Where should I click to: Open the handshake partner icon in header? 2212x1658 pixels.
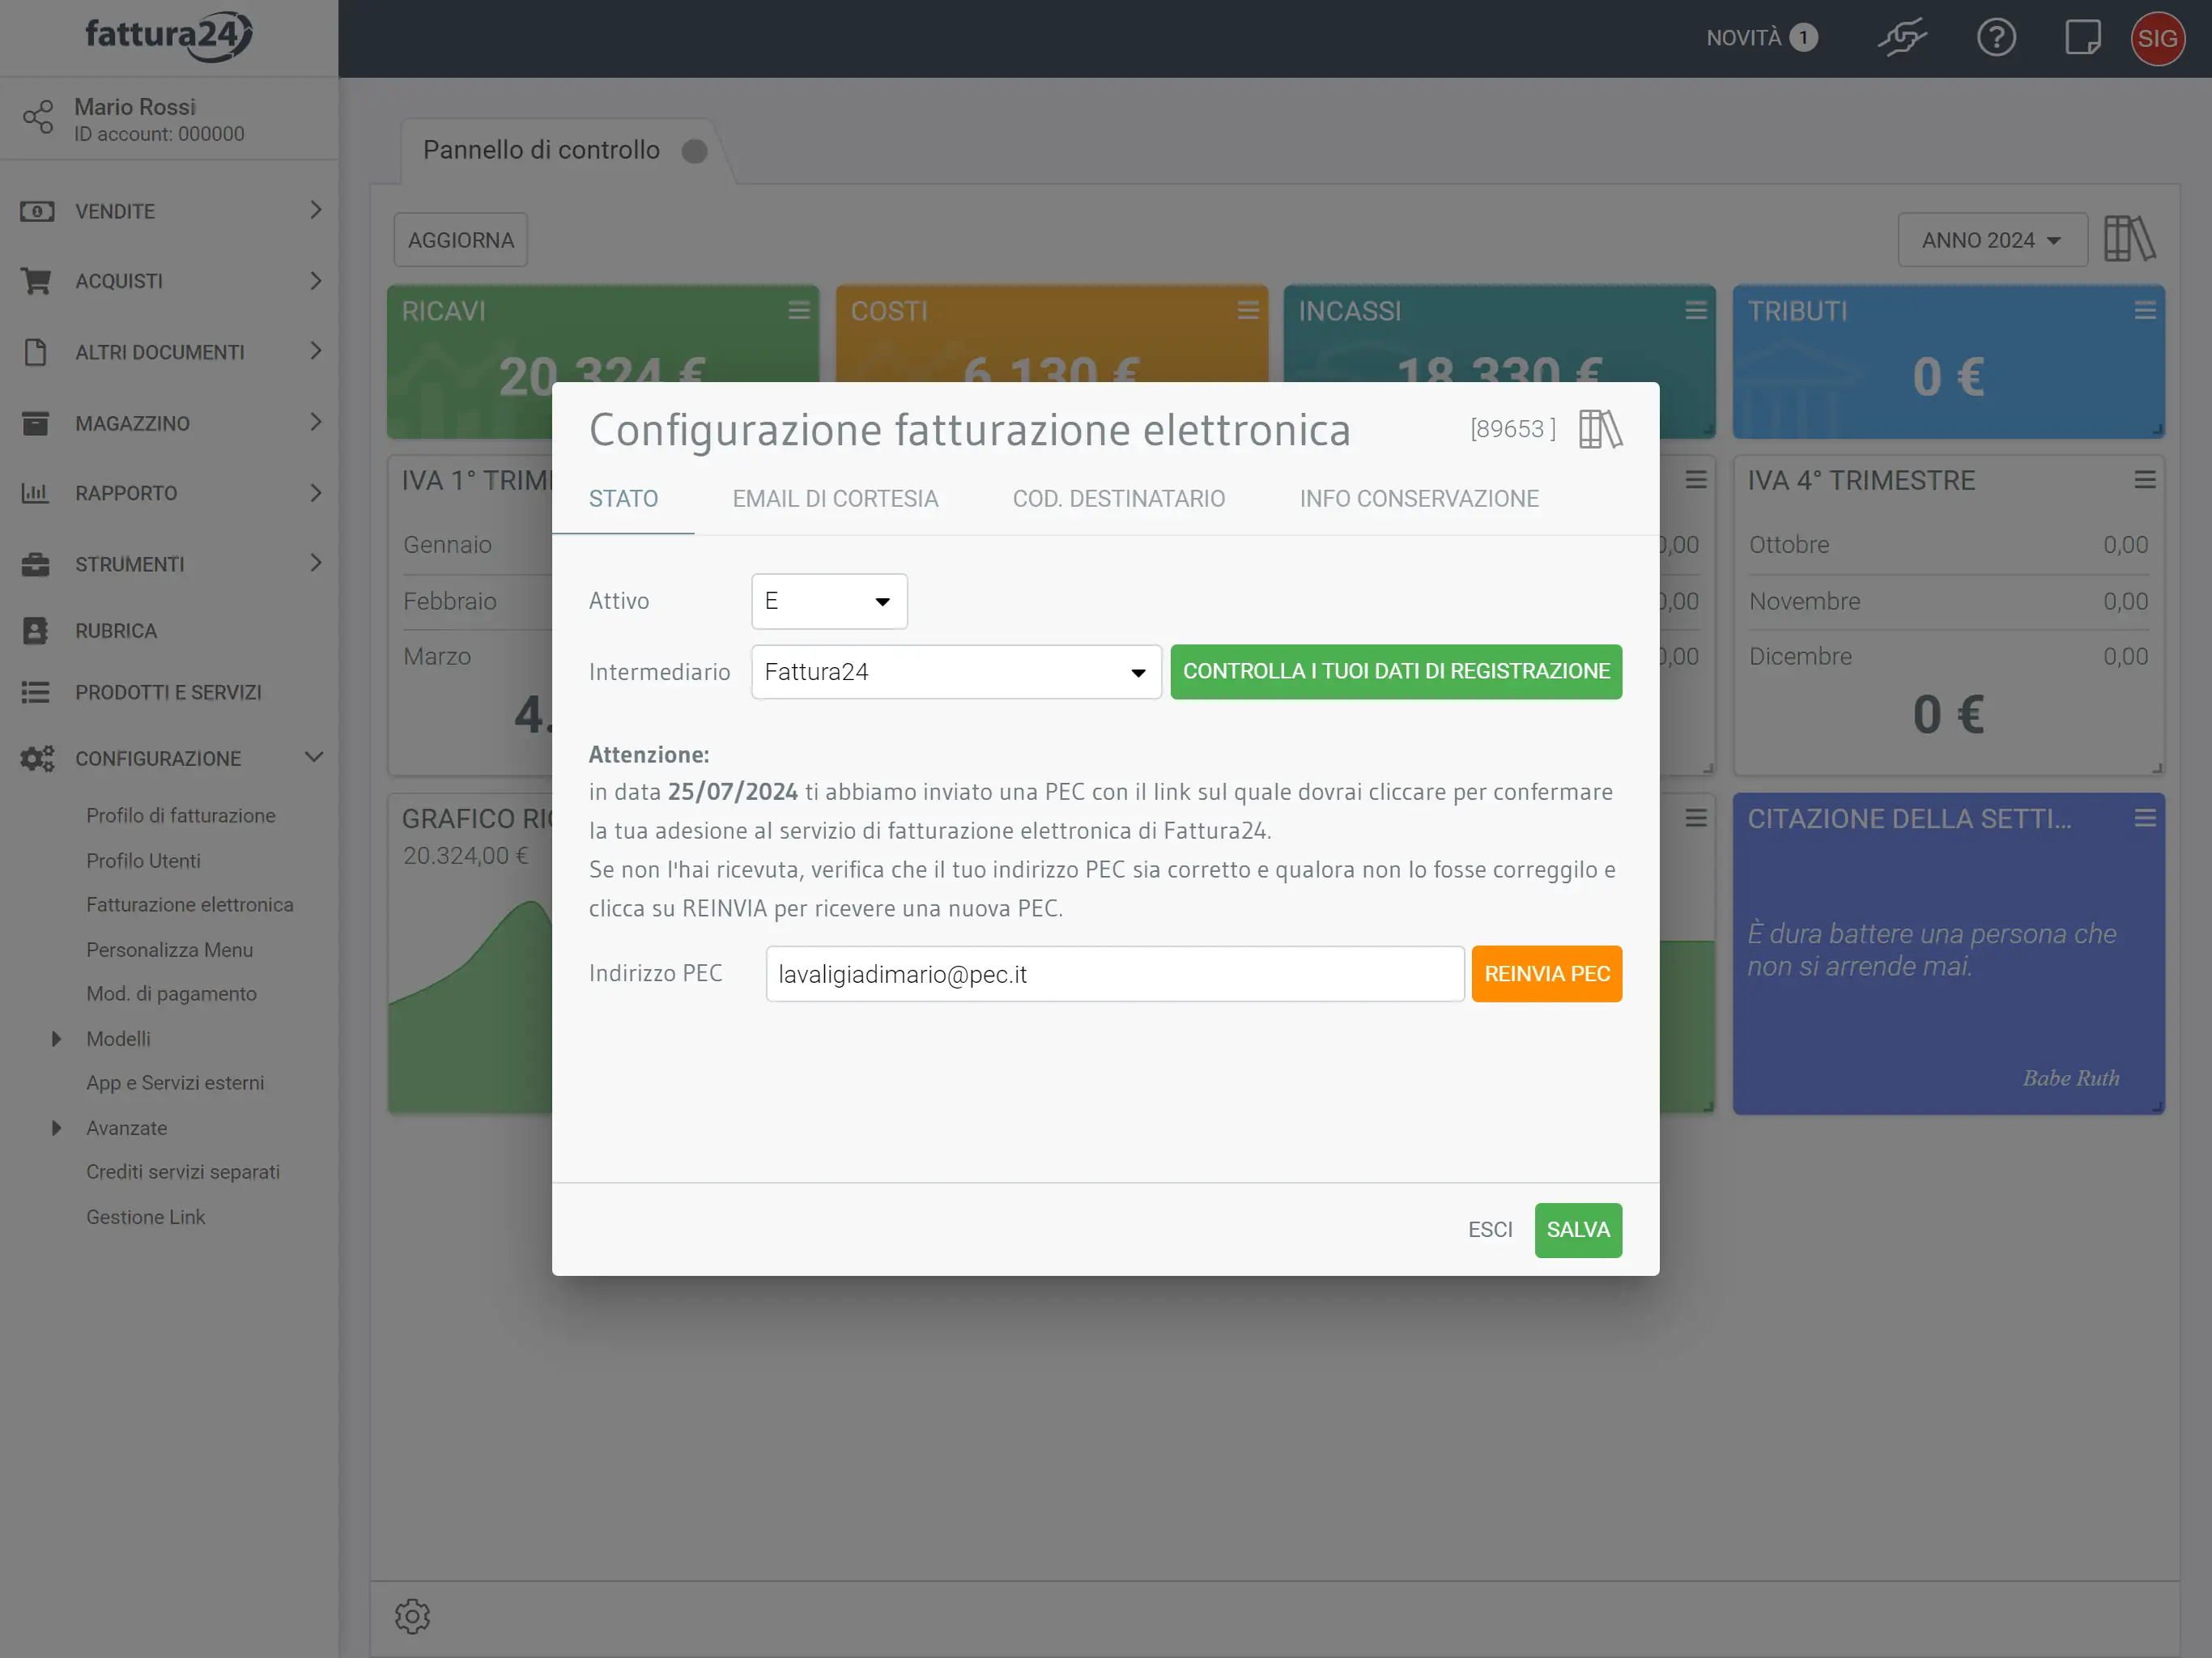click(1901, 38)
